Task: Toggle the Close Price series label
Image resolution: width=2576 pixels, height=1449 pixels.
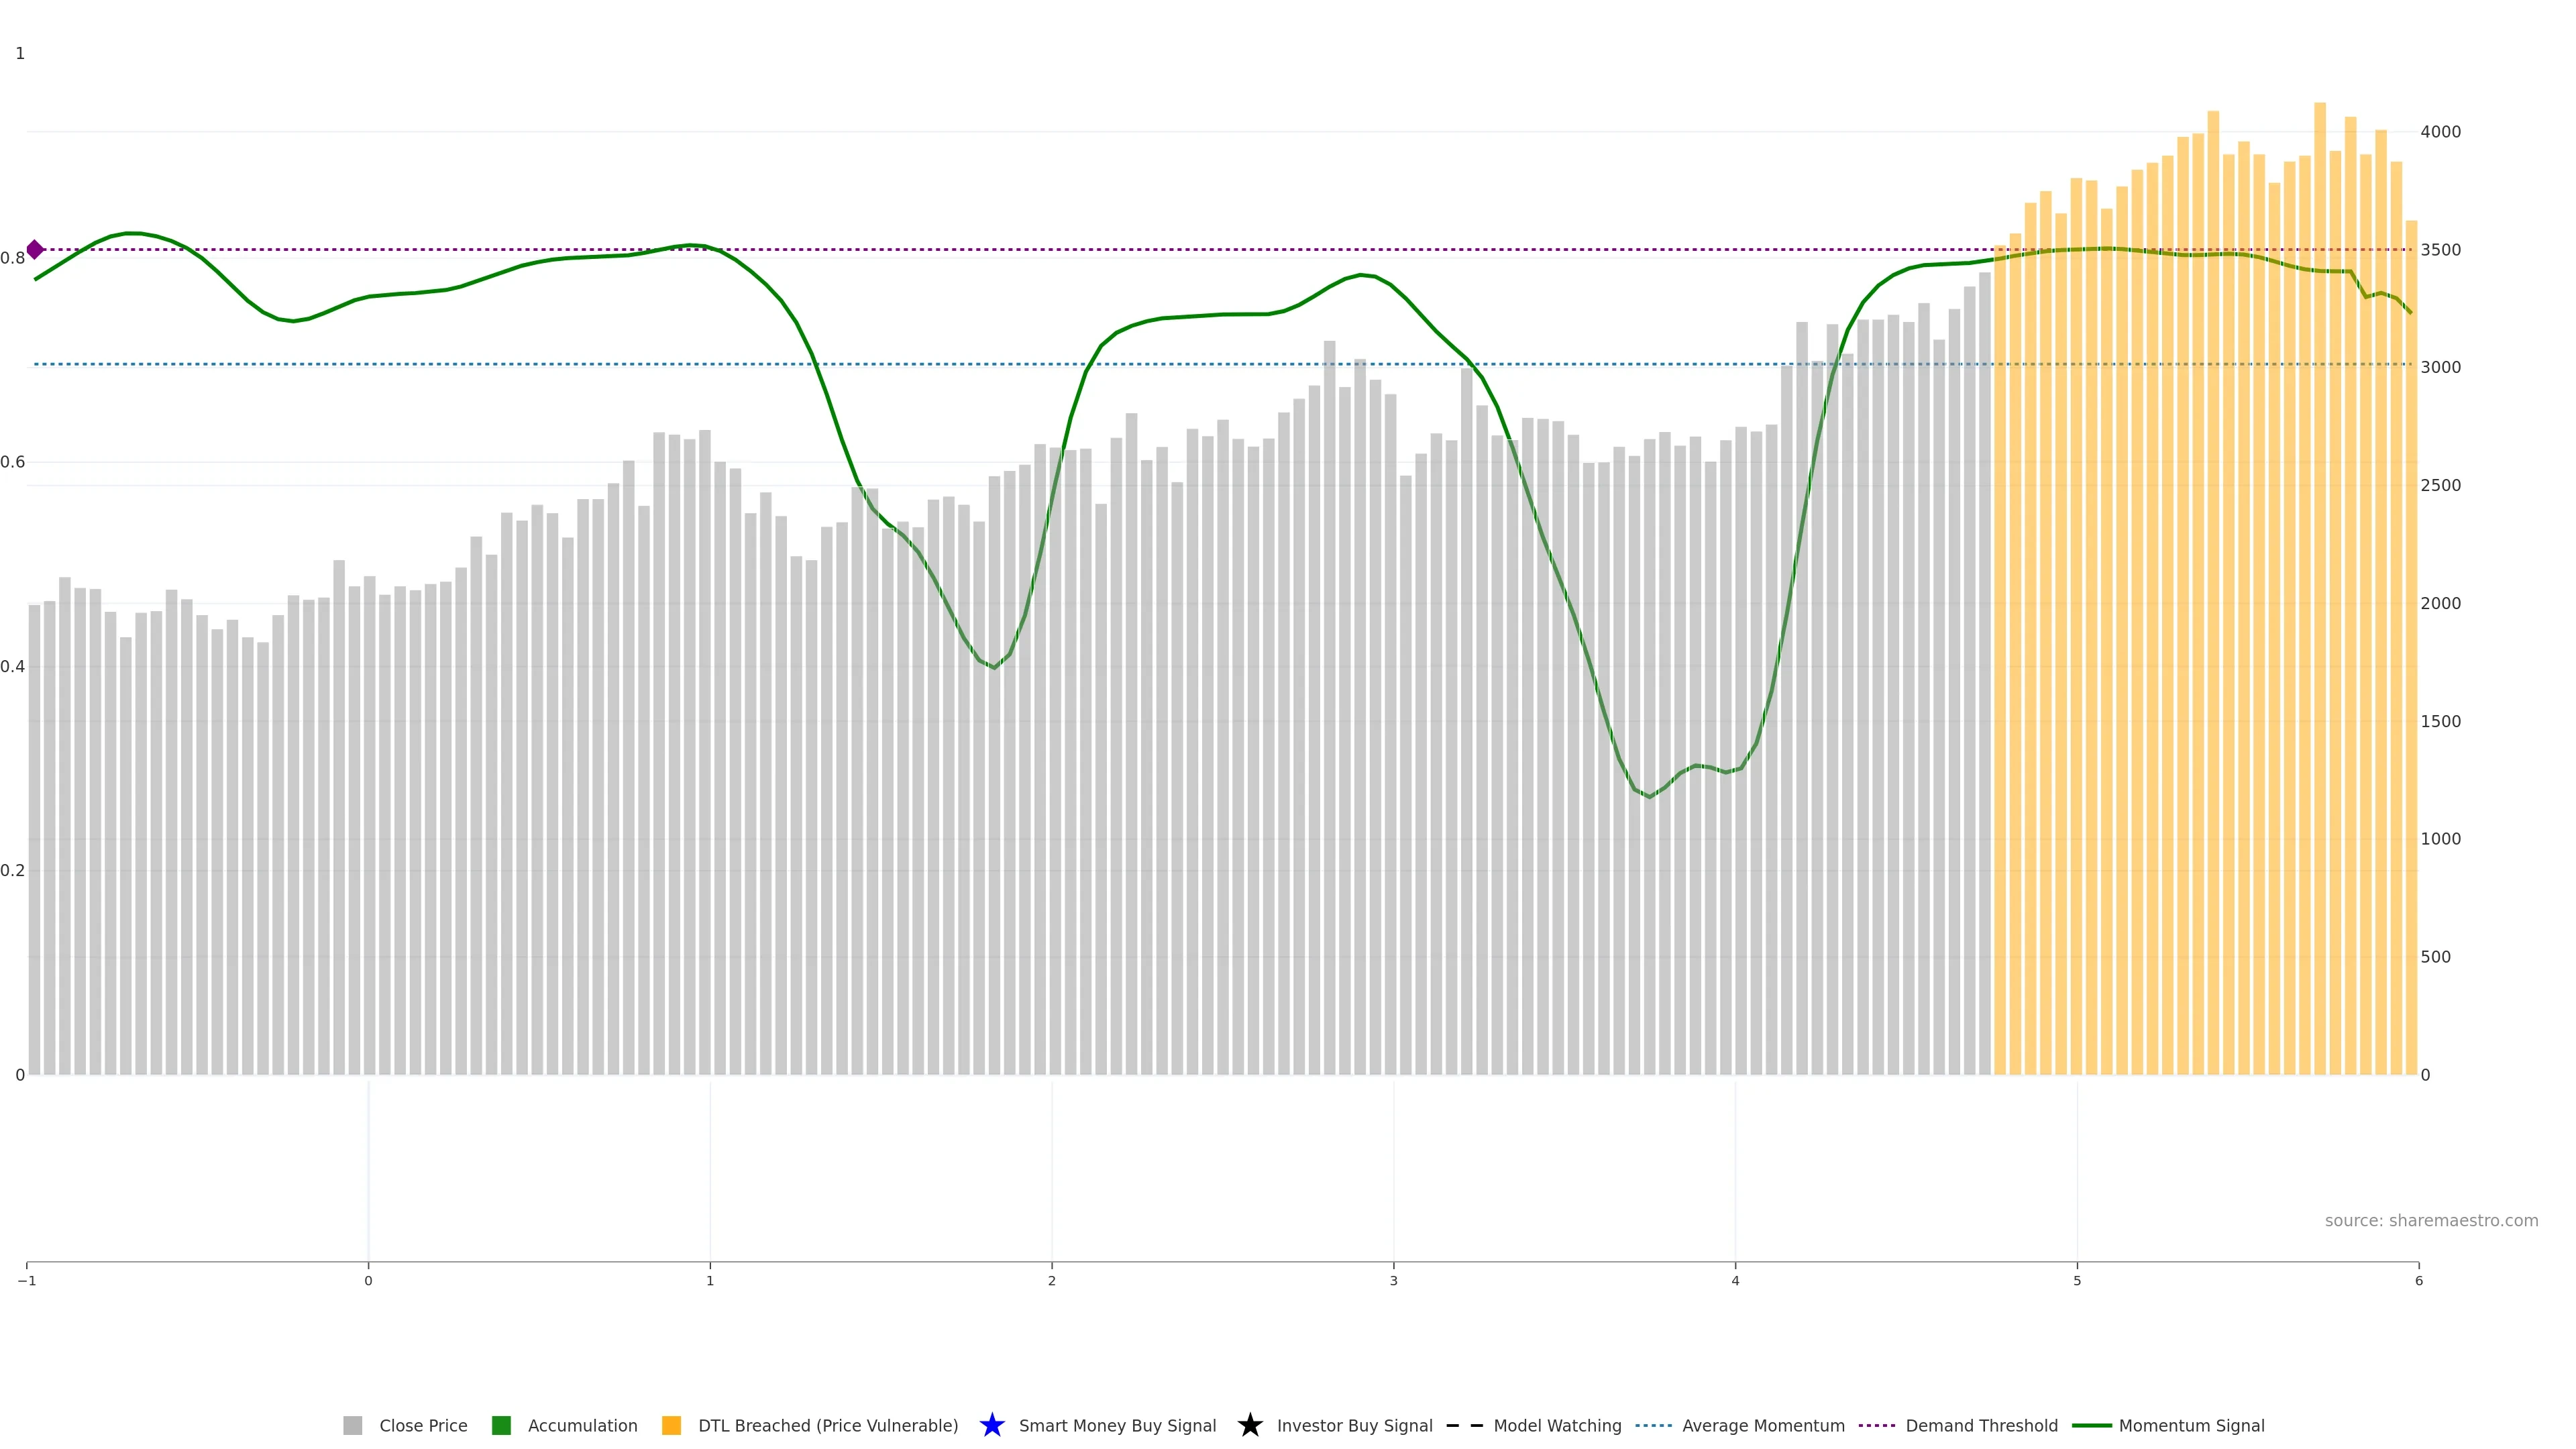Action: pos(423,1426)
